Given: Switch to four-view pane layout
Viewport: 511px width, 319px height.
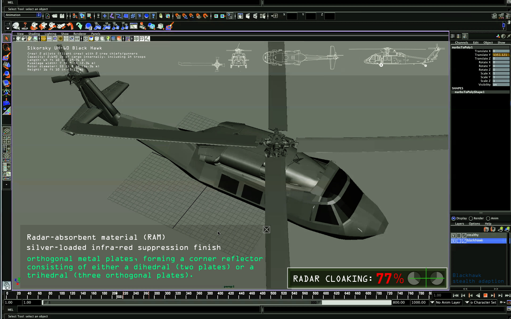Looking at the screenshot, I should (7, 140).
